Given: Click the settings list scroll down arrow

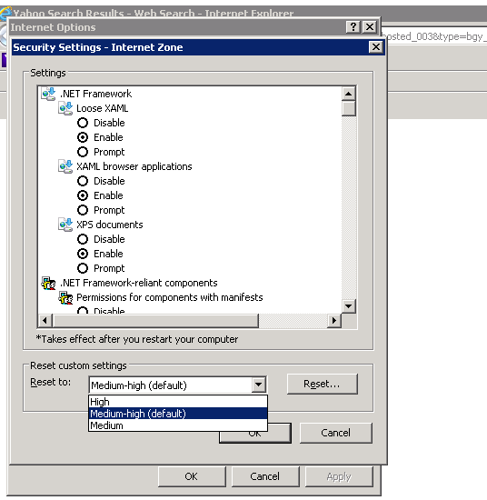Looking at the screenshot, I should pyautogui.click(x=349, y=306).
